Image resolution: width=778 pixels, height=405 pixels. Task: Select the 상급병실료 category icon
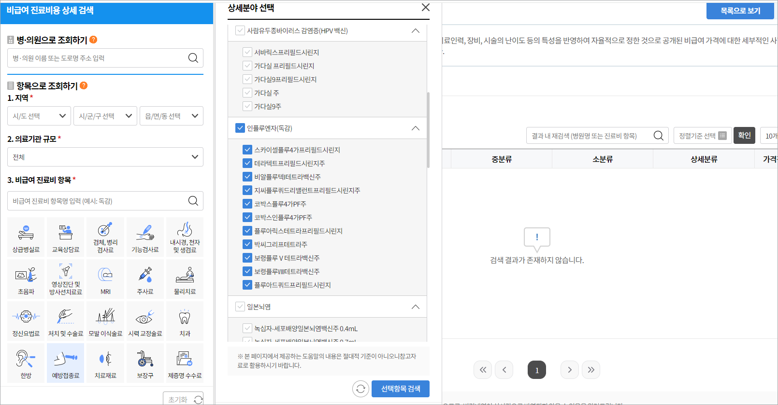click(26, 237)
